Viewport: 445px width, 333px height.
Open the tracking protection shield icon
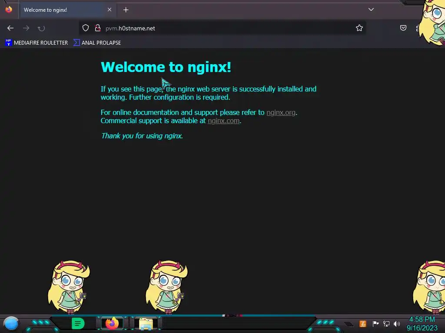point(86,28)
